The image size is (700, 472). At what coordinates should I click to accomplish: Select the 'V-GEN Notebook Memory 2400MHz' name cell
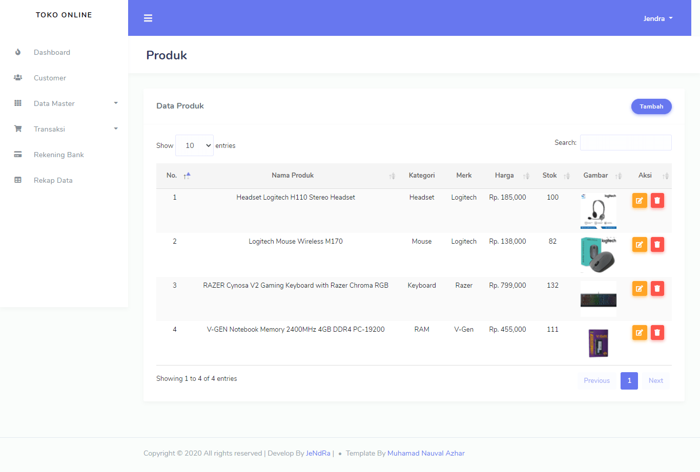(296, 329)
